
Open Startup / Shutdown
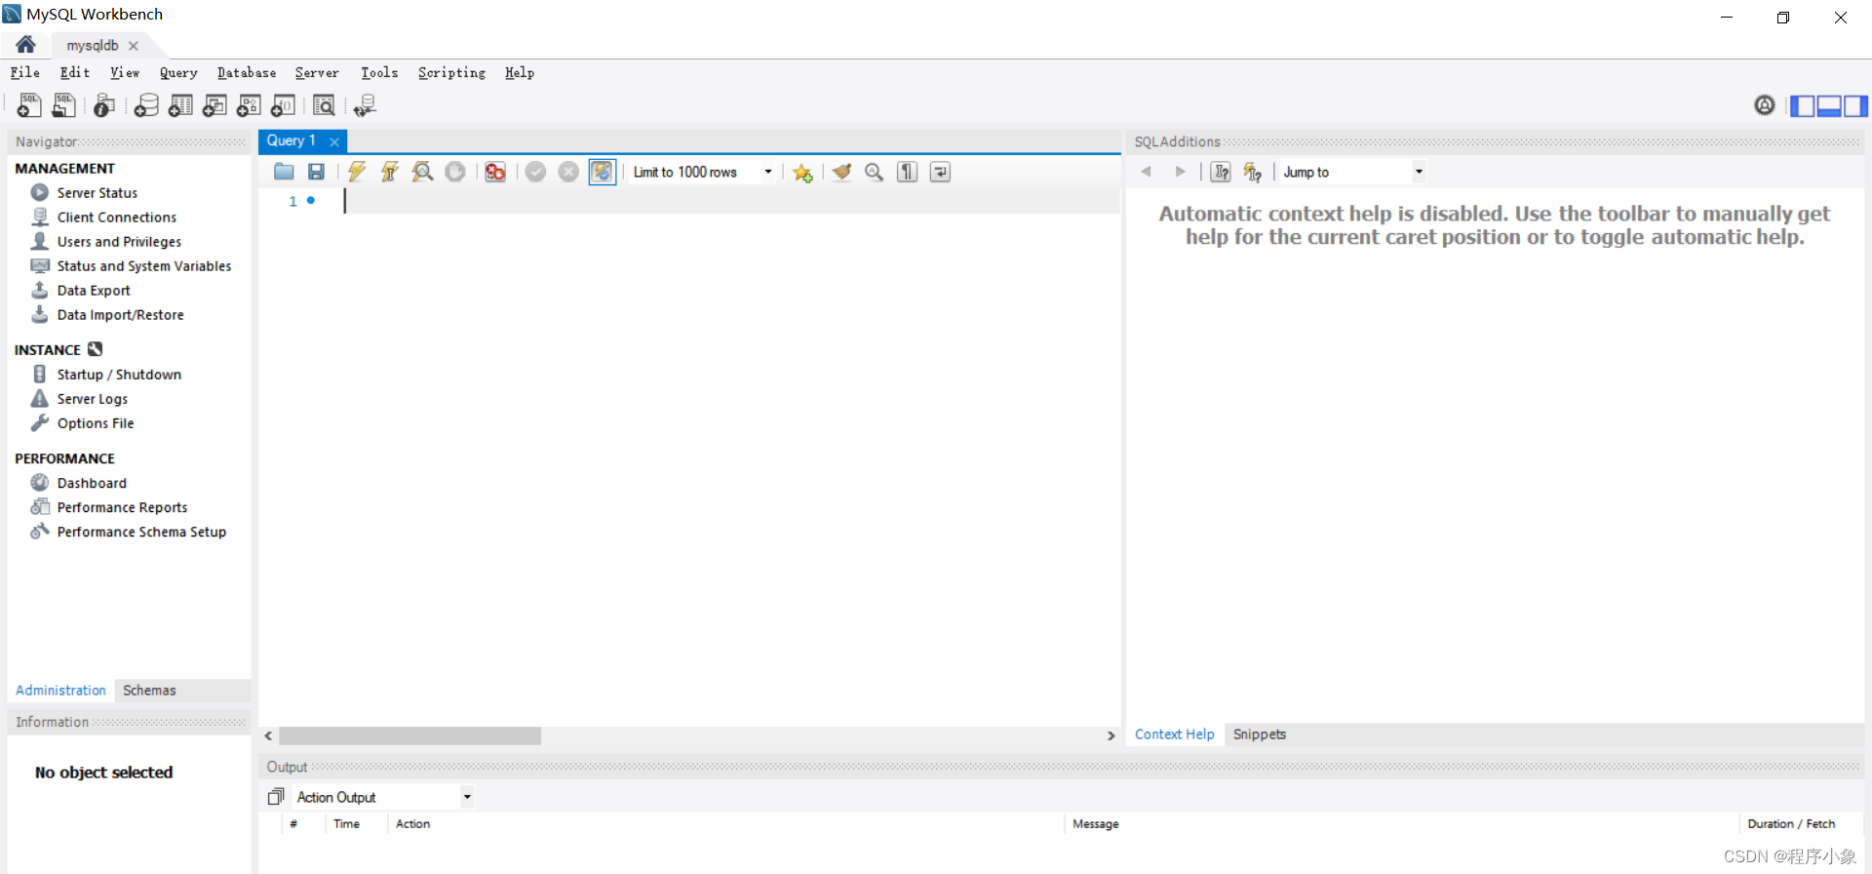click(119, 375)
